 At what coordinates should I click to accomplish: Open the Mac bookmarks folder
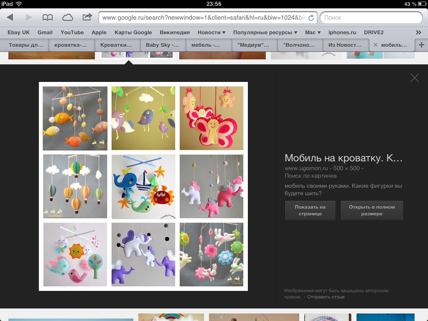pos(313,32)
